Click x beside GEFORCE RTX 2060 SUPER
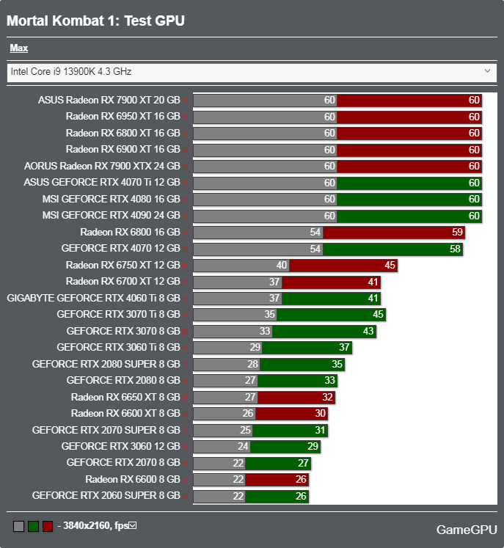Viewport: 504px width, 548px height. pos(186,496)
